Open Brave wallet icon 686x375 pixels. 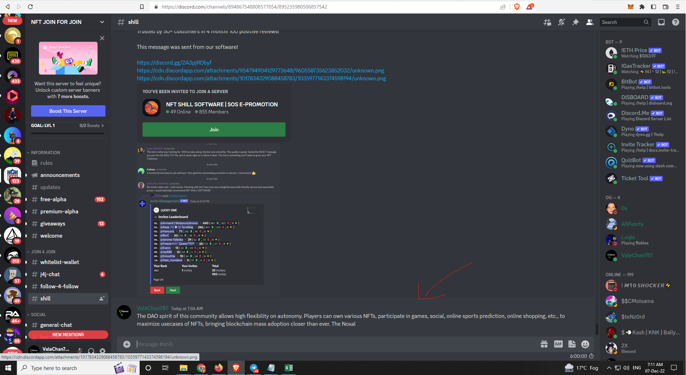click(x=665, y=7)
